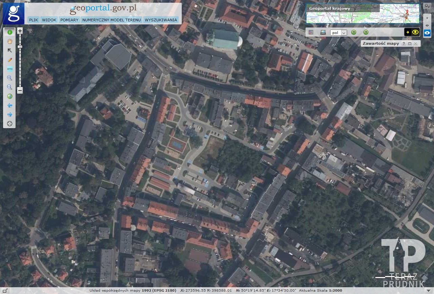Open the PLIK menu
This screenshot has height=294, width=434.
pos(34,20)
